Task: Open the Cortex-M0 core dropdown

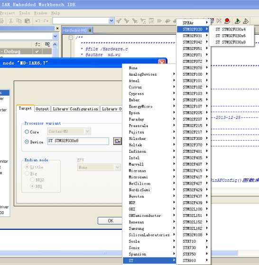Action: (88, 131)
